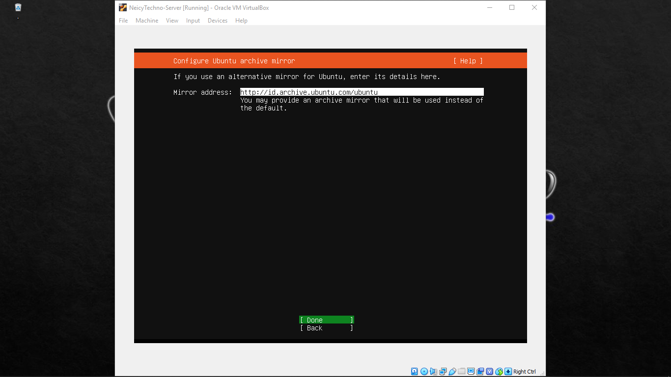The width and height of the screenshot is (671, 377).
Task: Open the File menu
Action: point(123,21)
